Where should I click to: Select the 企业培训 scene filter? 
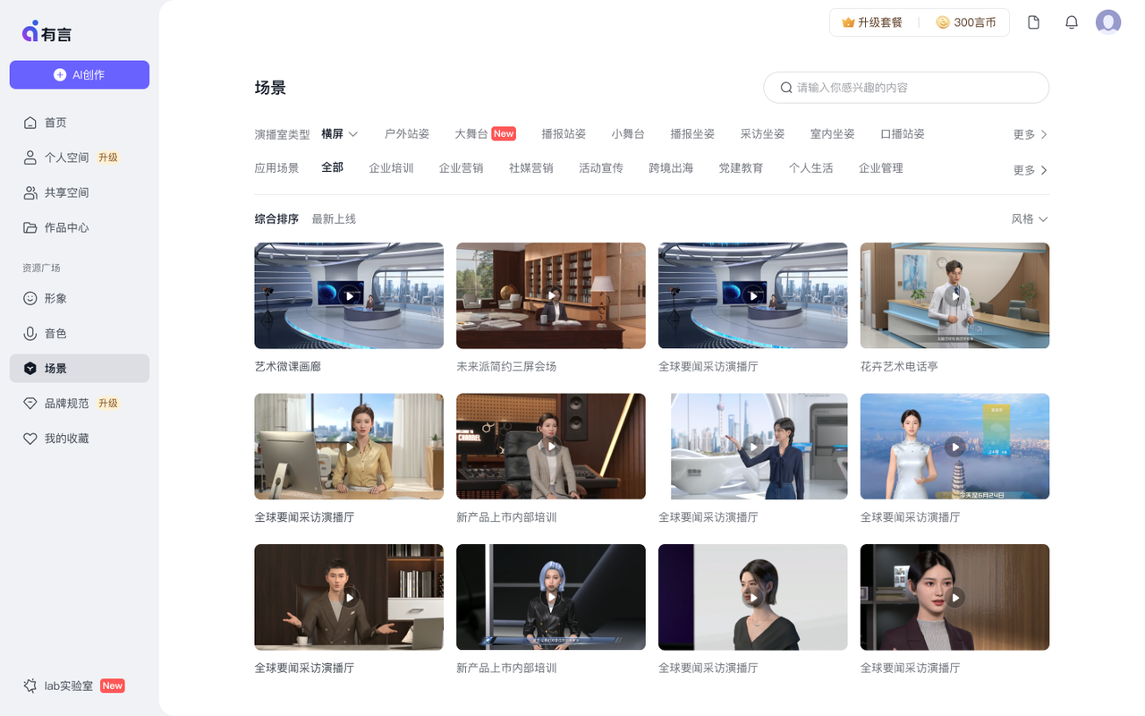(391, 168)
